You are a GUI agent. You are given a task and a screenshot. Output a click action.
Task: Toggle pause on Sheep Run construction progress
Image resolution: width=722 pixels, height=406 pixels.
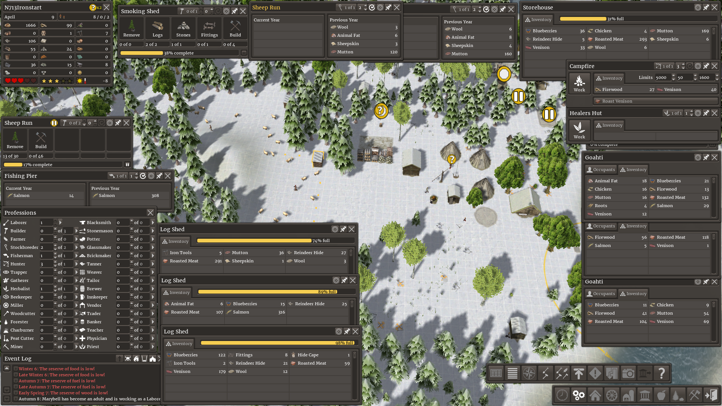coord(127,165)
